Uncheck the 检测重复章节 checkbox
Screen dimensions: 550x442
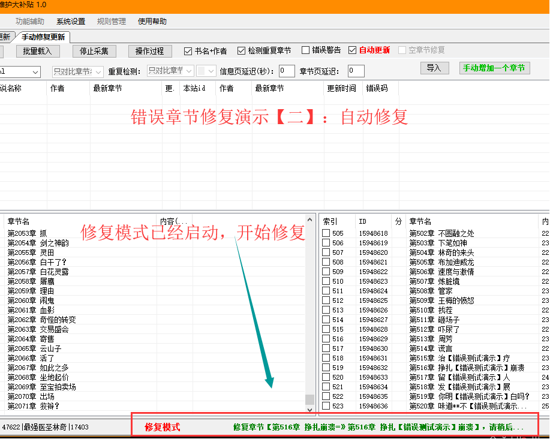click(242, 51)
